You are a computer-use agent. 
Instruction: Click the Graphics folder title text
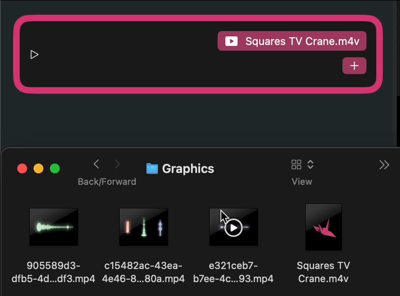tap(188, 168)
